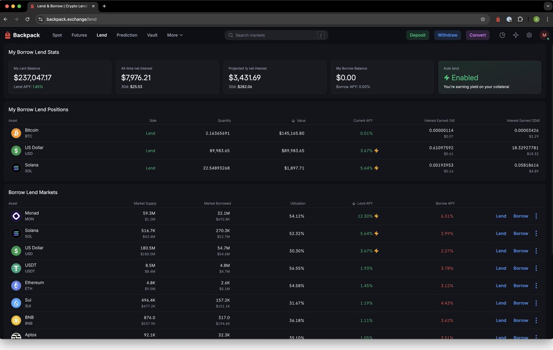The width and height of the screenshot is (553, 350).
Task: Click Sort by Quantity column header
Action: pos(224,120)
